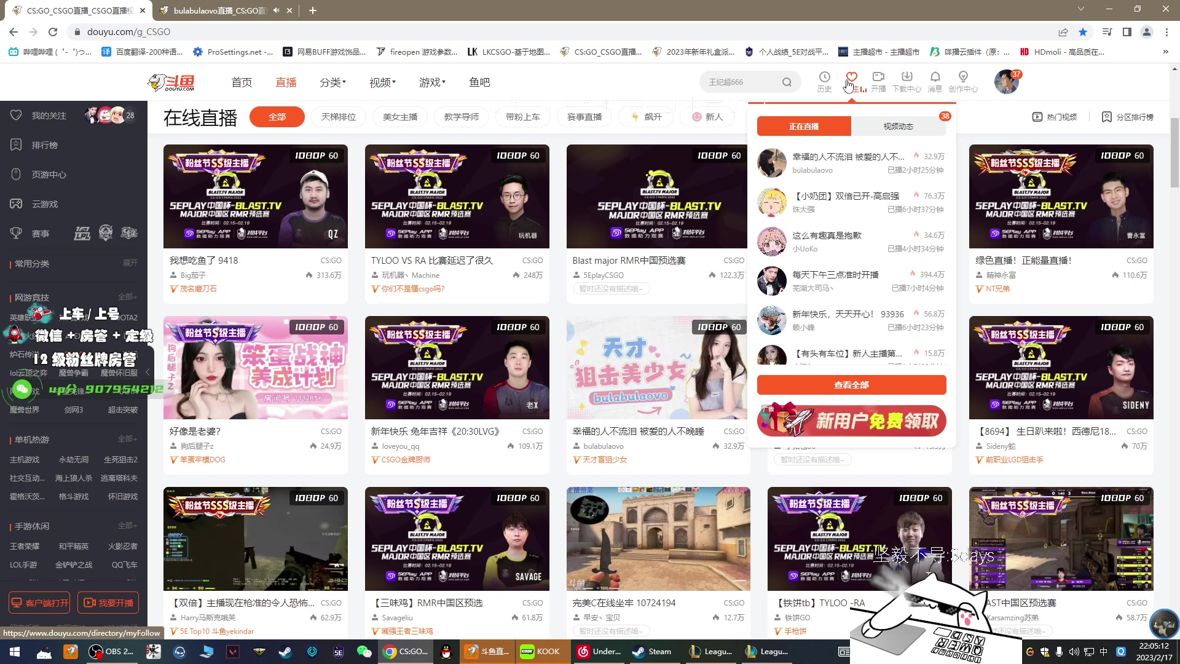This screenshot has width=1180, height=664.
Task: Open WeChat icon in Windows taskbar
Action: (364, 652)
